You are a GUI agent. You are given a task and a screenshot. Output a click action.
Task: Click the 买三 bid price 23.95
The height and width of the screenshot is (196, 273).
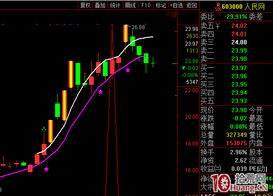[239, 85]
